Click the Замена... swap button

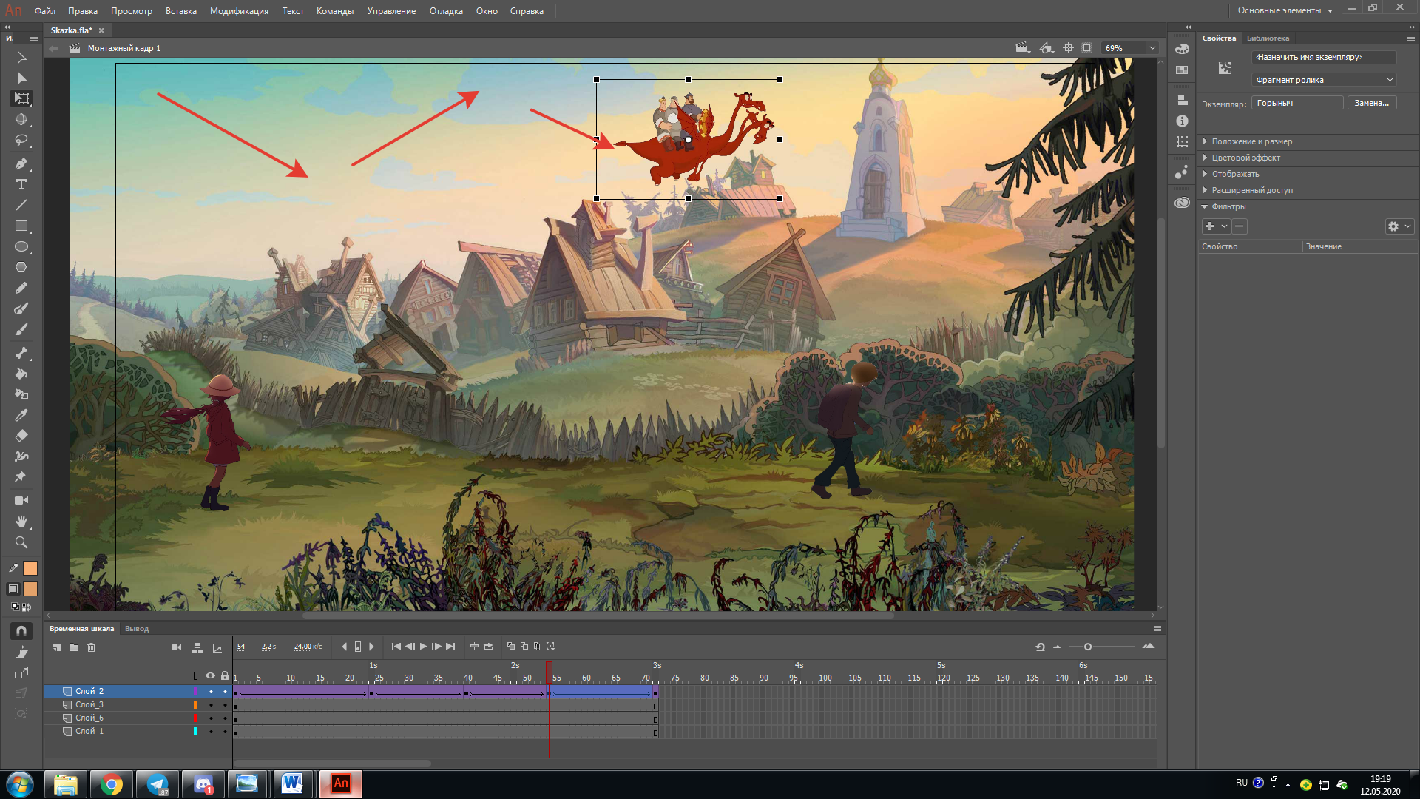[x=1372, y=103]
